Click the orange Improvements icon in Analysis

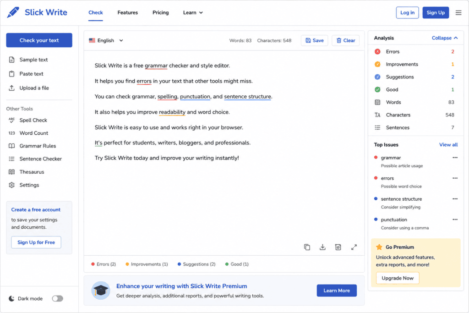pos(377,64)
